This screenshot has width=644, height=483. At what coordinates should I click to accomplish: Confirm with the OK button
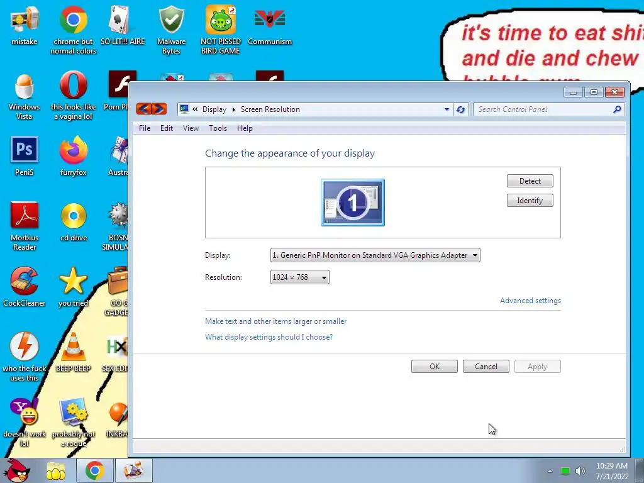pos(435,367)
